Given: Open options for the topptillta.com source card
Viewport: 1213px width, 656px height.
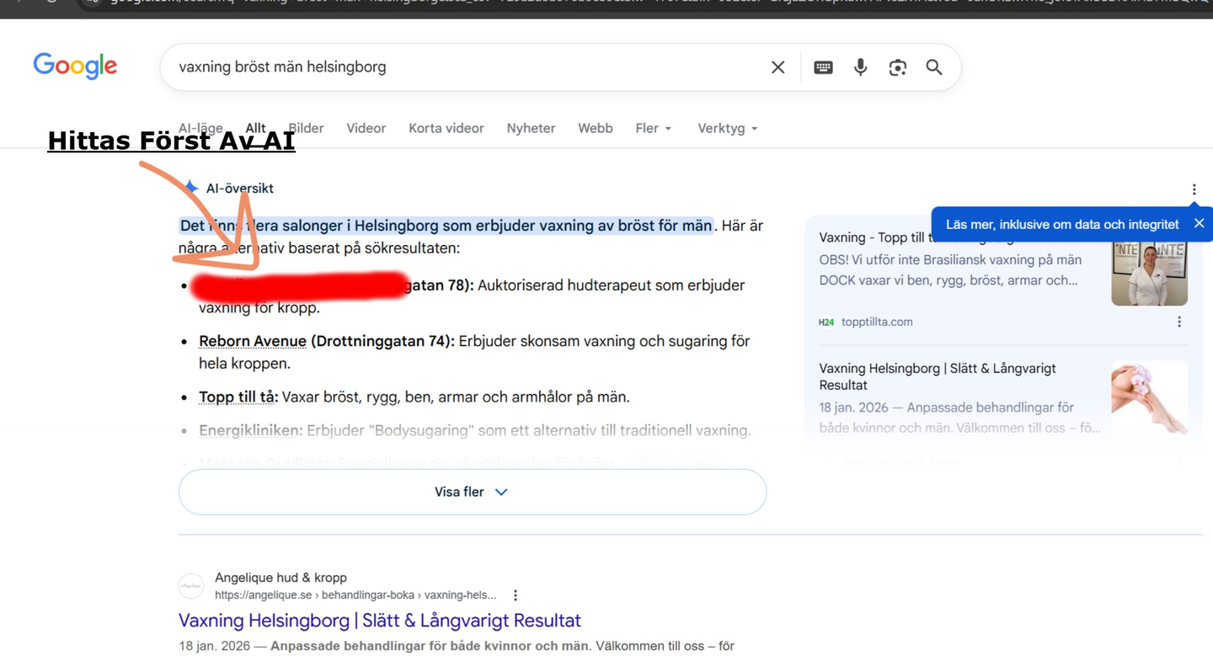Looking at the screenshot, I should (1179, 322).
